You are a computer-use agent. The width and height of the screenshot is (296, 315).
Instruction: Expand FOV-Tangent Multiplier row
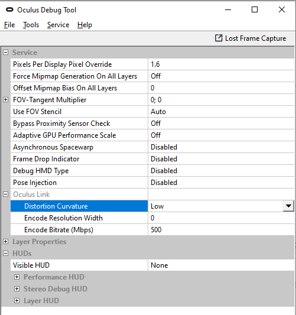tap(6, 100)
